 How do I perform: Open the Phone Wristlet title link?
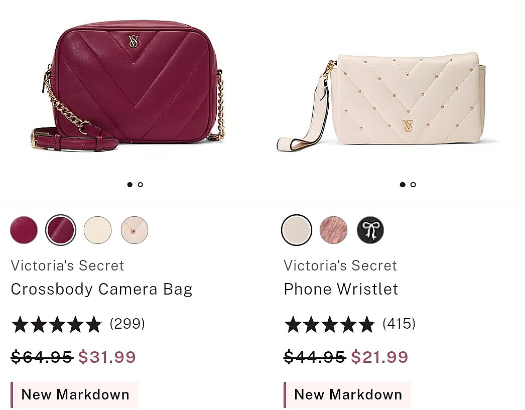coord(341,289)
